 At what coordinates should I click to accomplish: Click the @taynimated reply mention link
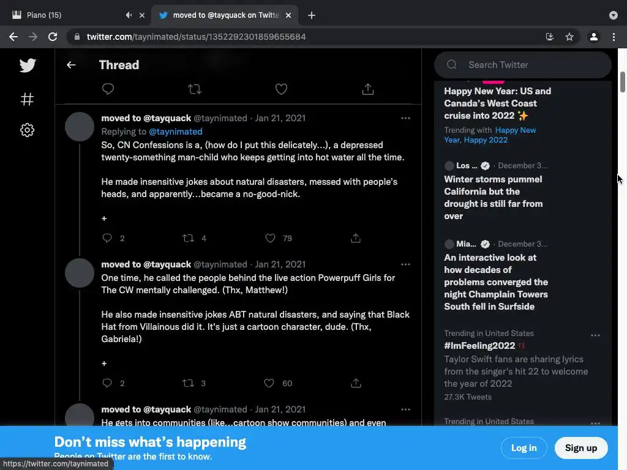pyautogui.click(x=176, y=132)
